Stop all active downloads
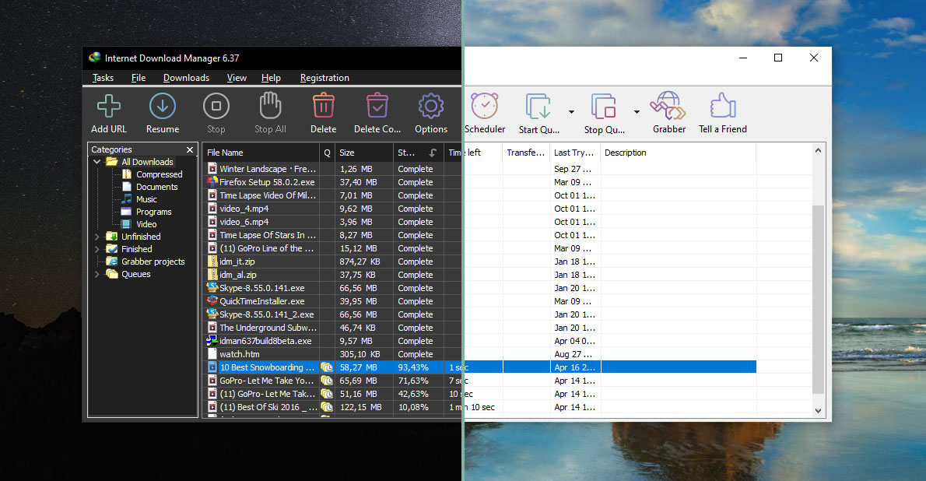Image resolution: width=926 pixels, height=481 pixels. click(x=269, y=113)
